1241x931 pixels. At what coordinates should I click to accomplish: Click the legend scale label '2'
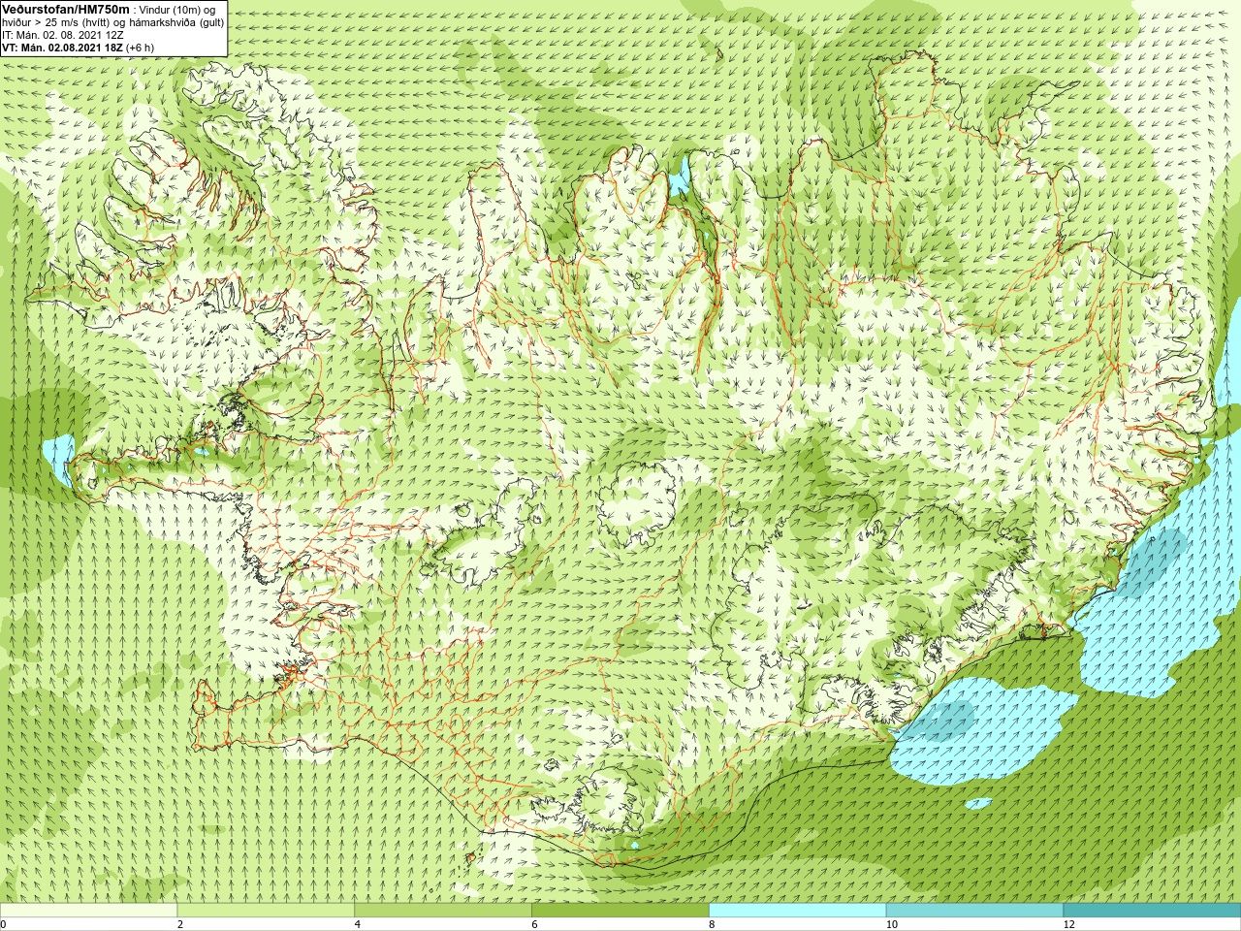pos(180,924)
